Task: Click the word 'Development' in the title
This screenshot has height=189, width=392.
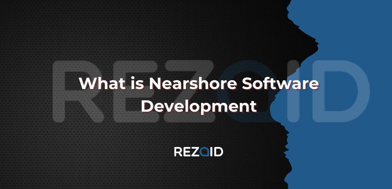Action: pyautogui.click(x=199, y=105)
